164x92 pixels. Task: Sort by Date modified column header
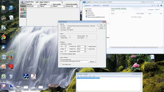(x=140, y=14)
